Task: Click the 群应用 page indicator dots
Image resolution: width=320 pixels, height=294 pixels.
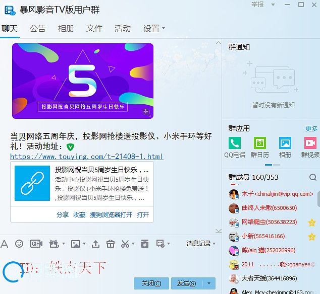Action: click(273, 165)
